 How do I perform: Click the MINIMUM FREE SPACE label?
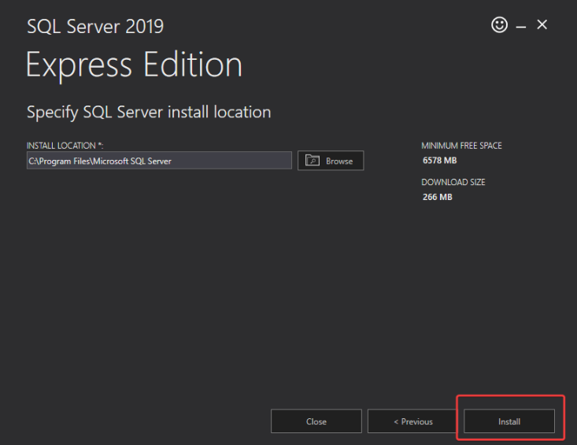461,146
